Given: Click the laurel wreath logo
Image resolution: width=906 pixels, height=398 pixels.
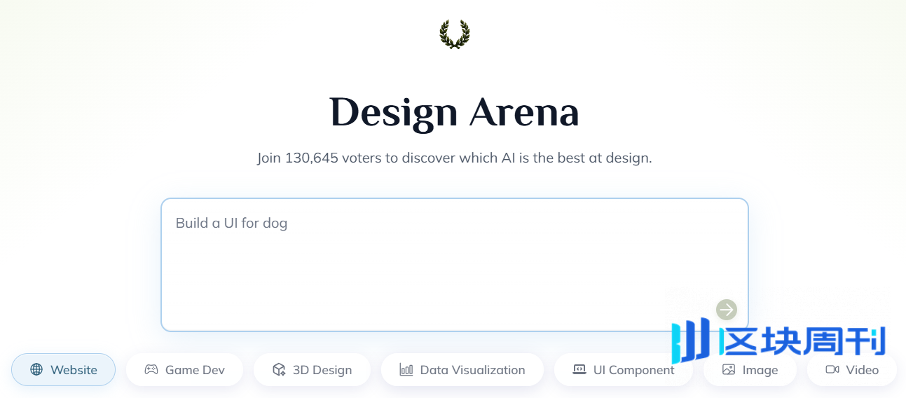Looking at the screenshot, I should pyautogui.click(x=455, y=34).
